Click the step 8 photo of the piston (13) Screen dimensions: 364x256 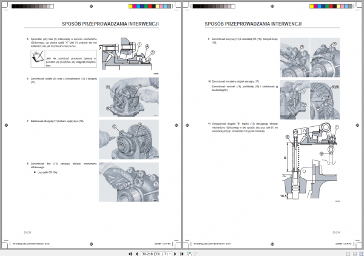coord(129,182)
